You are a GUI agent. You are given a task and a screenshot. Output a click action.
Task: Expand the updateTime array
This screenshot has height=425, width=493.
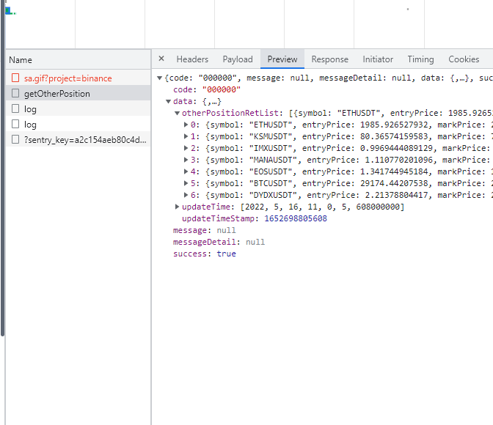pos(178,207)
